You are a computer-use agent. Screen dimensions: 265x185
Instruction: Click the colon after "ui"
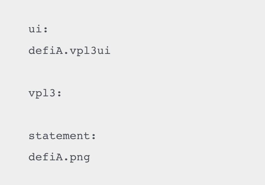point(45,30)
